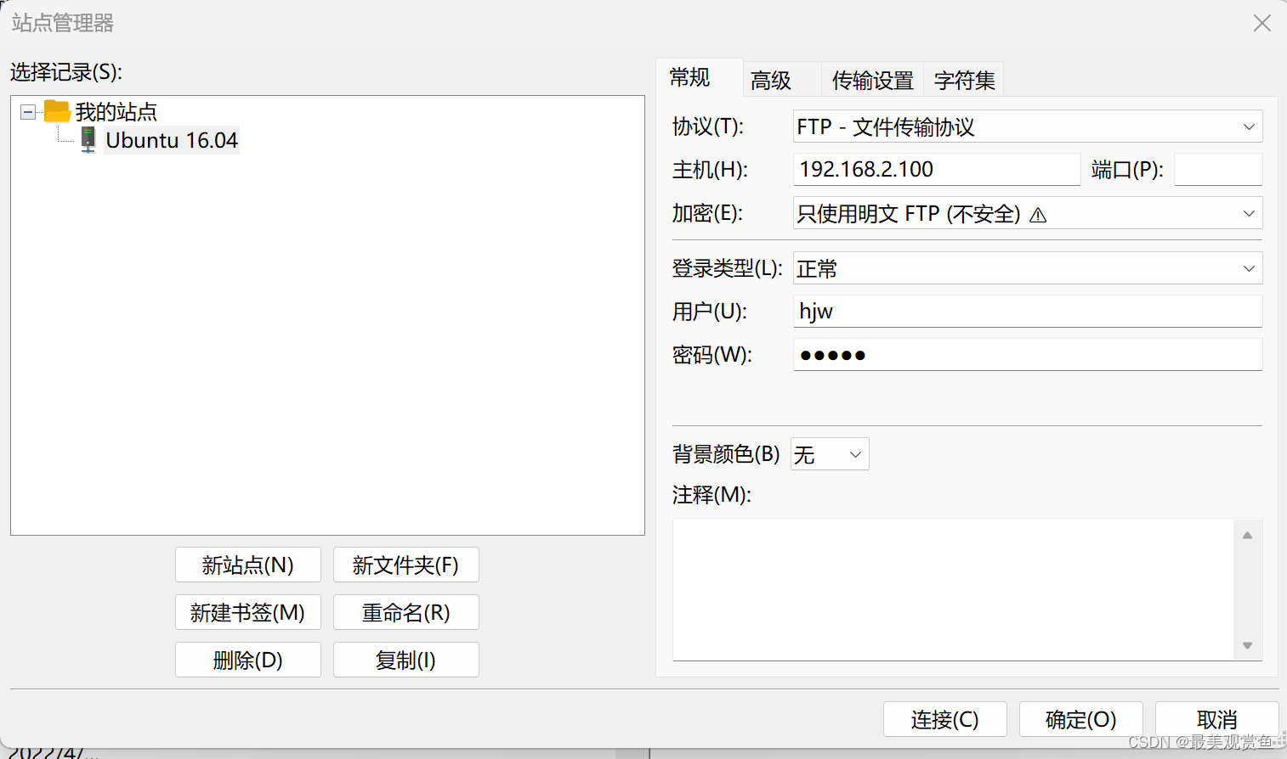Close the 站点管理器 dialog
The height and width of the screenshot is (759, 1287).
(x=1262, y=23)
